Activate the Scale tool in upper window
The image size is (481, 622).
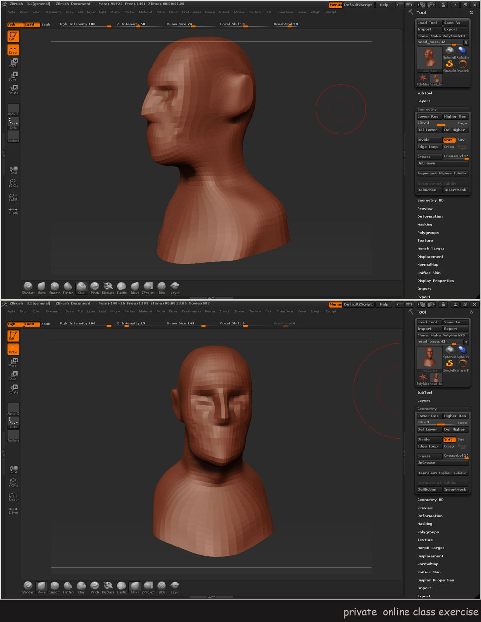13,76
